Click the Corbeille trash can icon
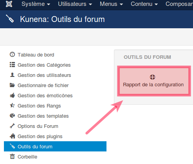Screen dimensions: 193x164 pyautogui.click(x=13, y=157)
